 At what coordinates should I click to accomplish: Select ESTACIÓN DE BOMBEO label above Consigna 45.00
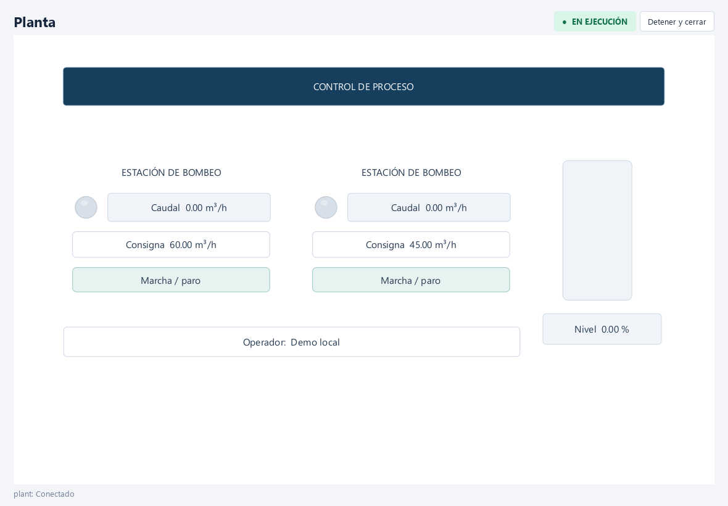click(x=412, y=173)
